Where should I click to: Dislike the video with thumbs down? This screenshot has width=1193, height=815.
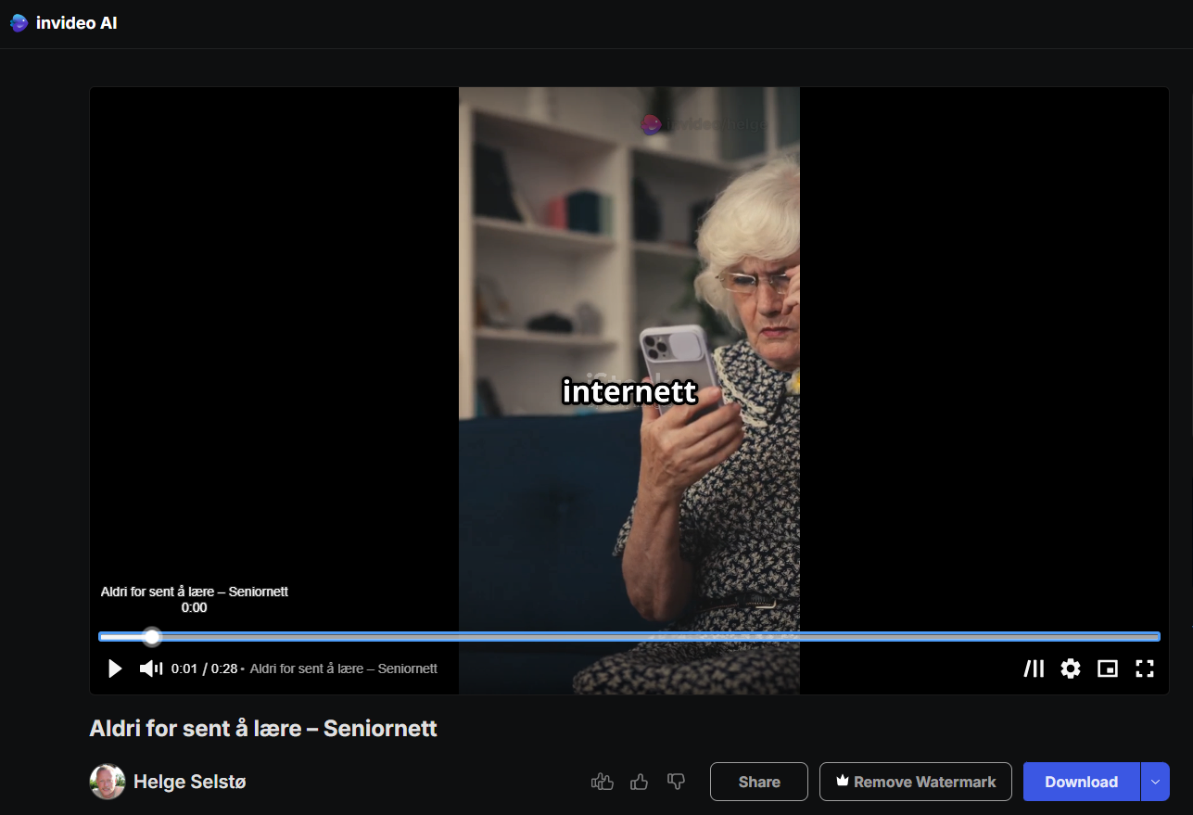tap(677, 782)
